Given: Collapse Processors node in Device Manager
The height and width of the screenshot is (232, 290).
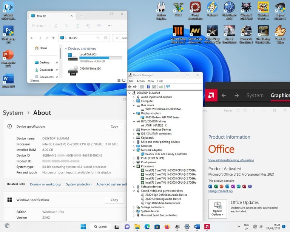Looking at the screenshot, I should point(134,166).
